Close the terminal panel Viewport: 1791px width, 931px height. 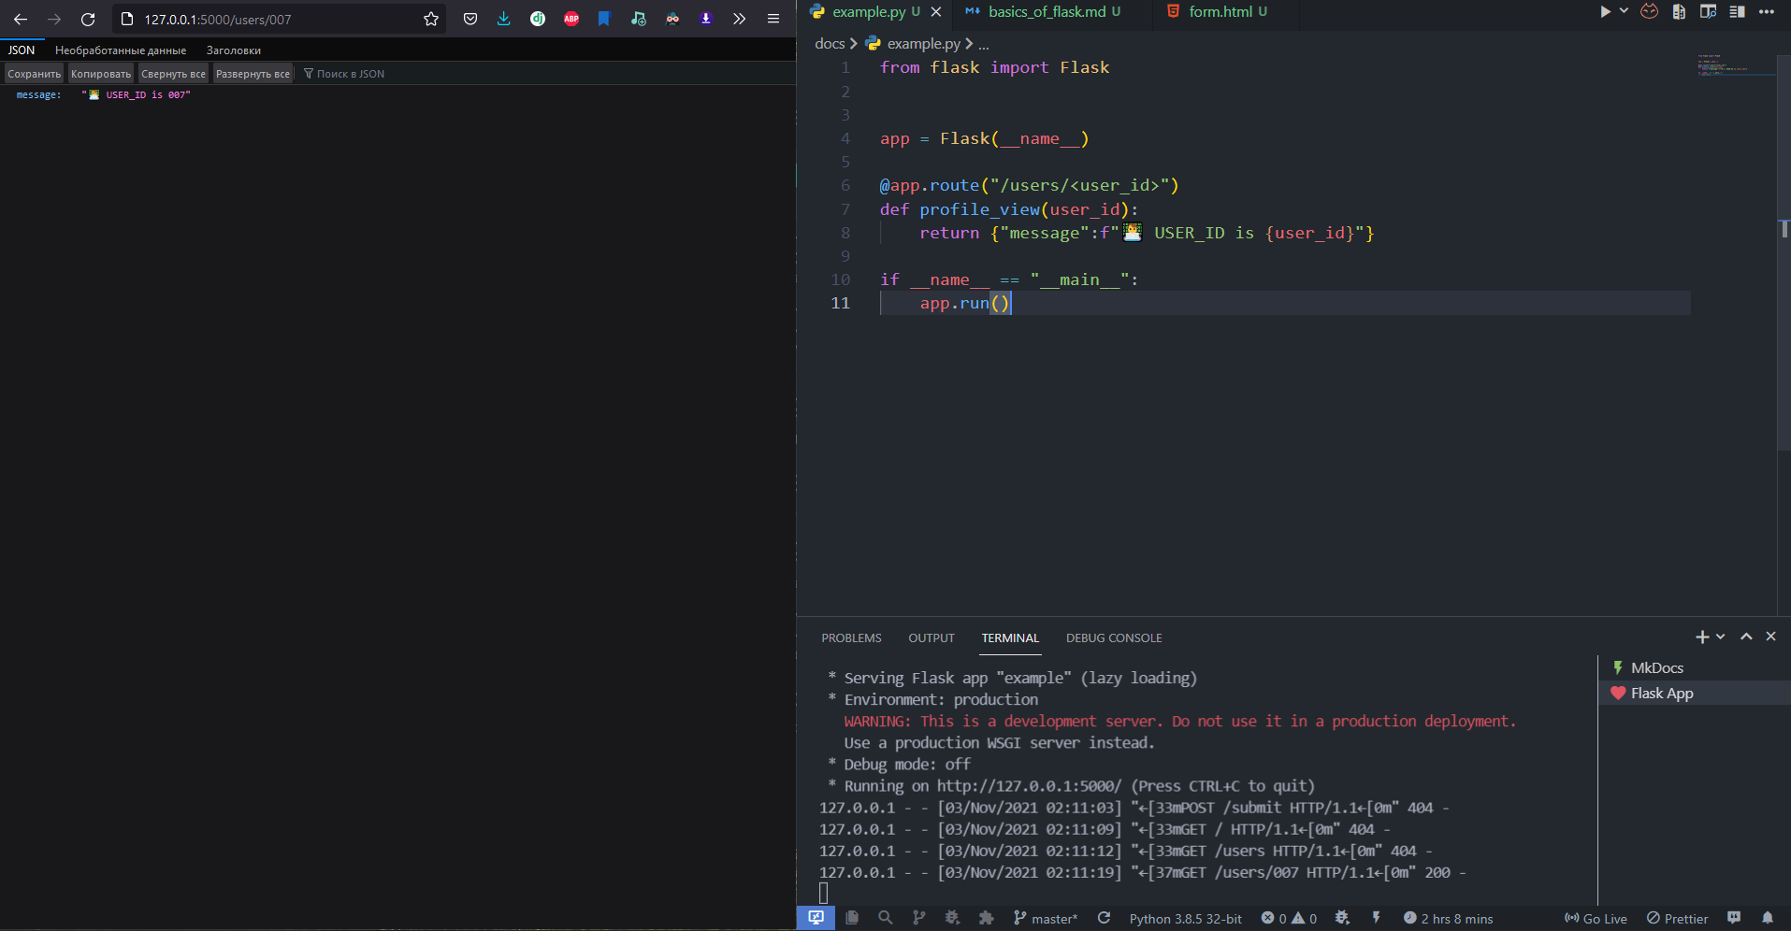[x=1770, y=637]
